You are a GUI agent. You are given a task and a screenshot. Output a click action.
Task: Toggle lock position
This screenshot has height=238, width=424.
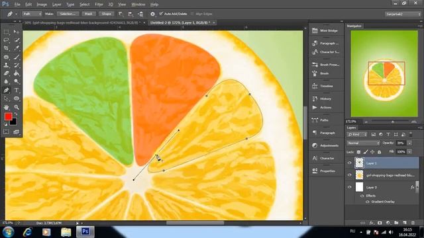(x=372, y=152)
